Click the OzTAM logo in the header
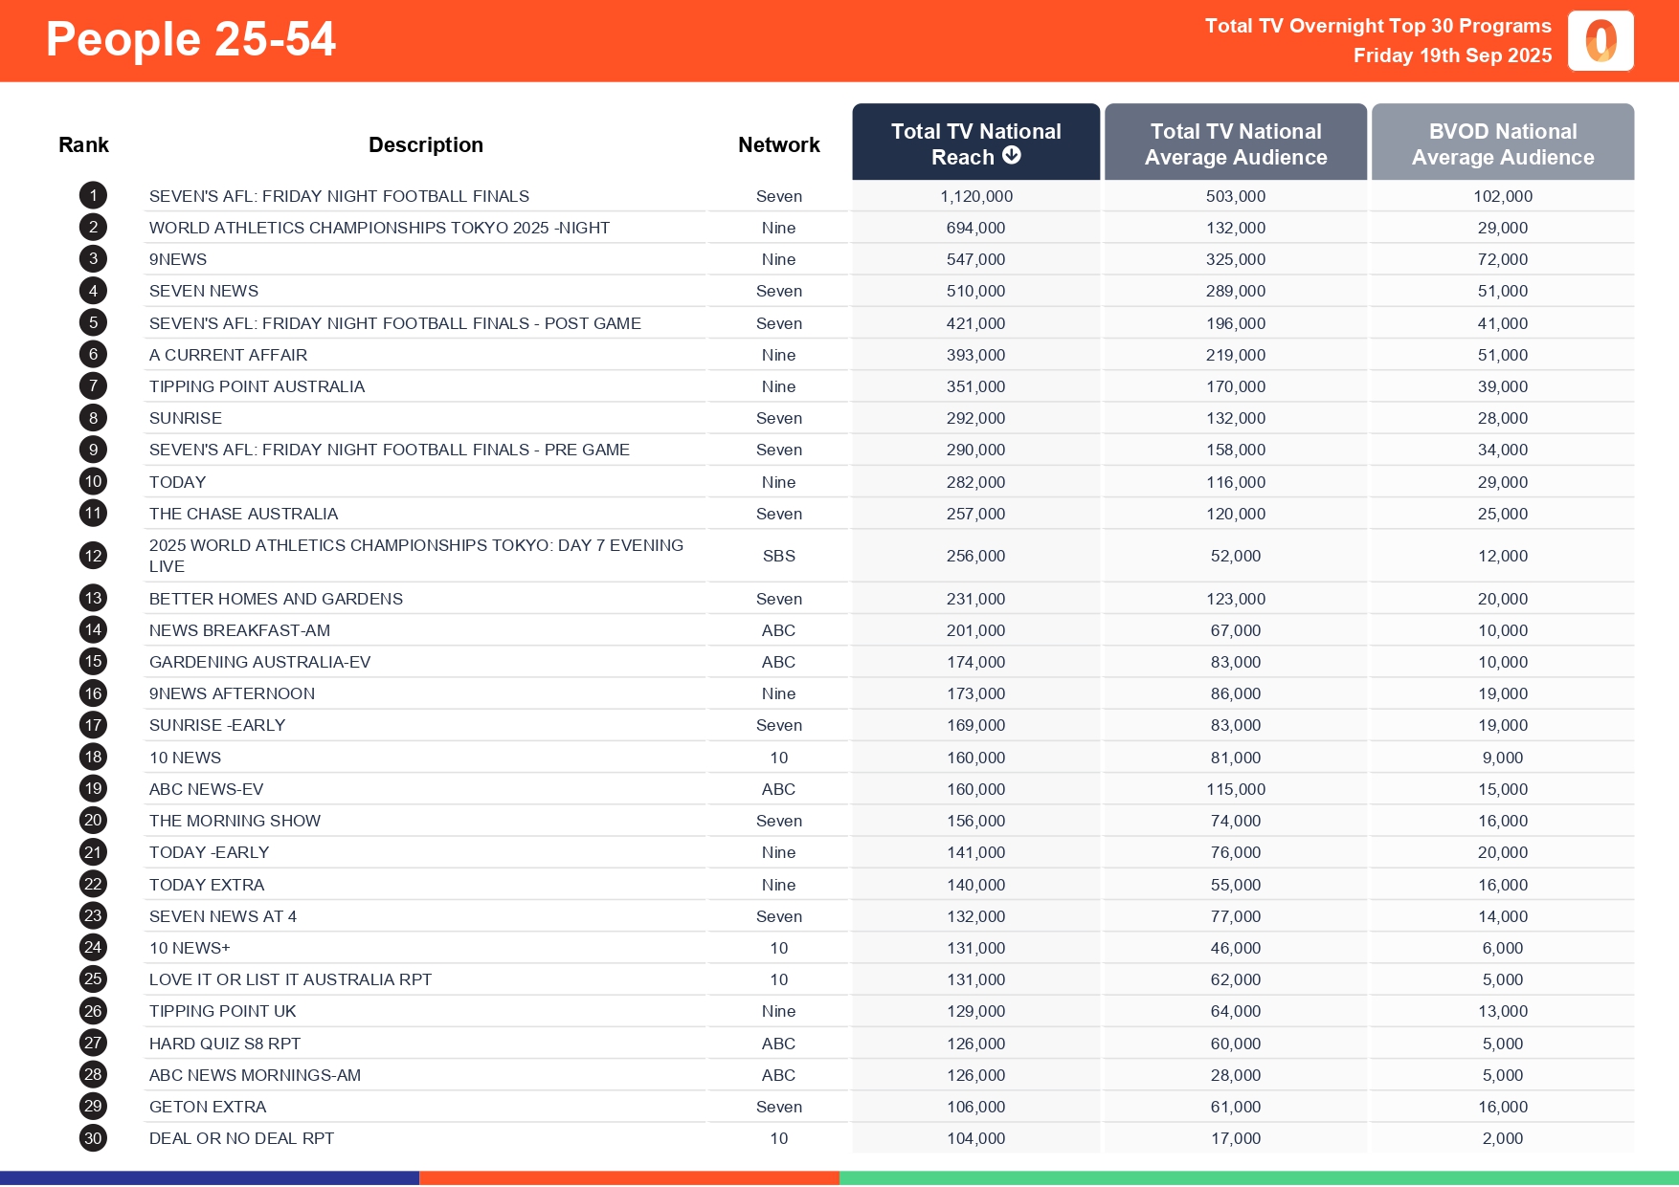Image resolution: width=1679 pixels, height=1187 pixels. 1600,40
